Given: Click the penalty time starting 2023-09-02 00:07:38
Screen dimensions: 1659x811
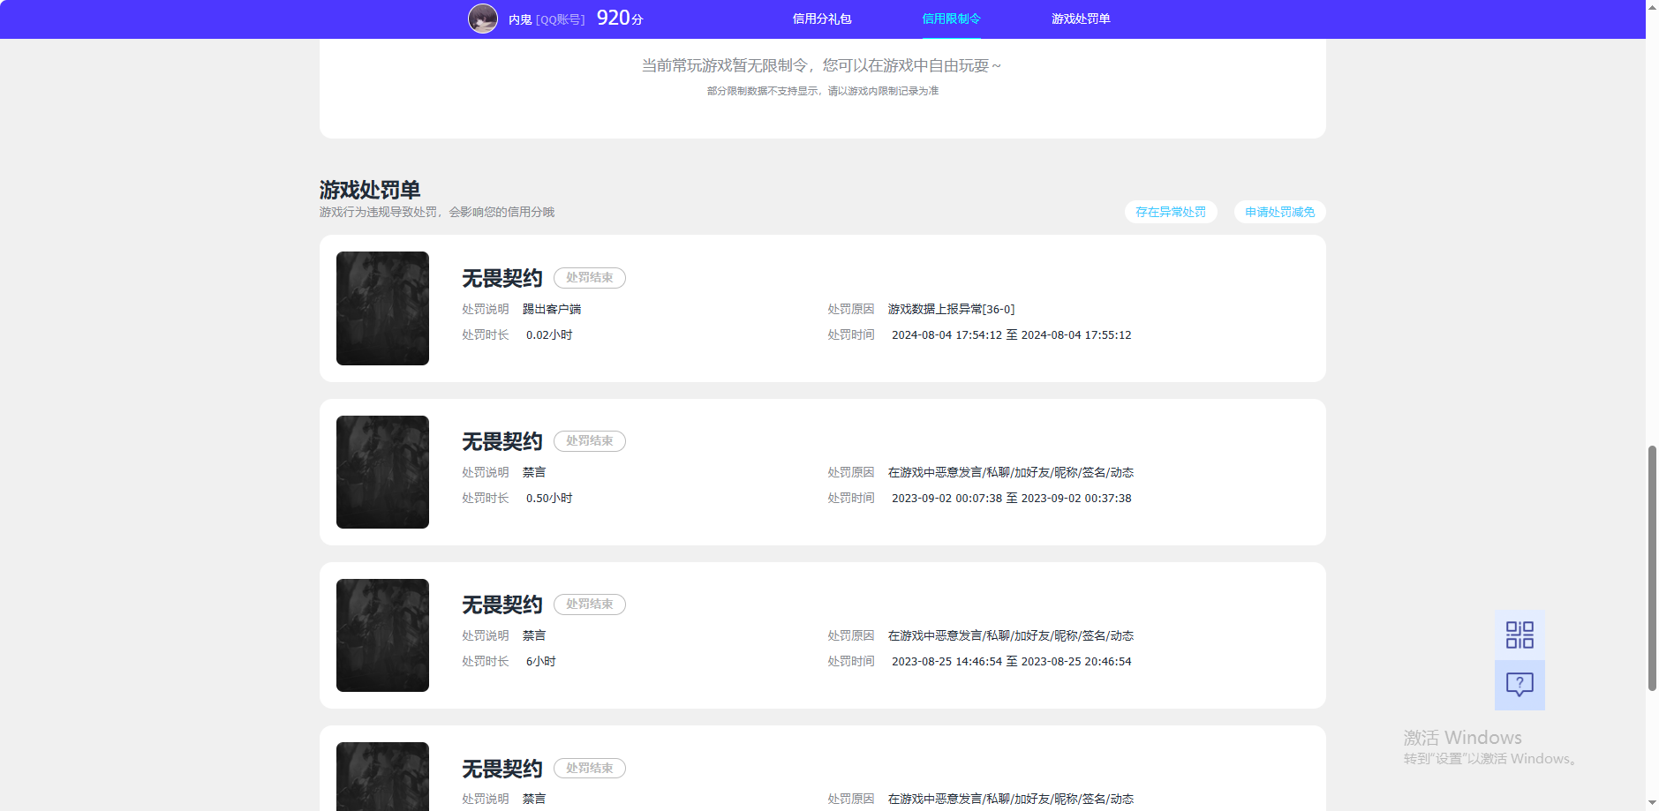Looking at the screenshot, I should (1012, 498).
